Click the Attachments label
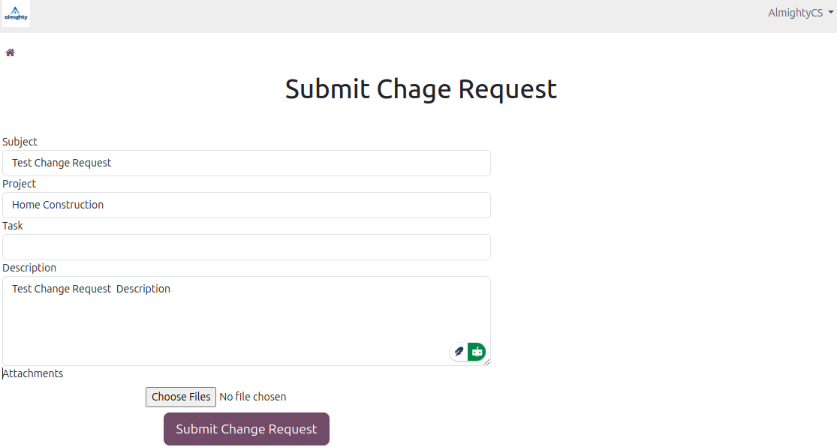This screenshot has width=837, height=447. click(33, 373)
